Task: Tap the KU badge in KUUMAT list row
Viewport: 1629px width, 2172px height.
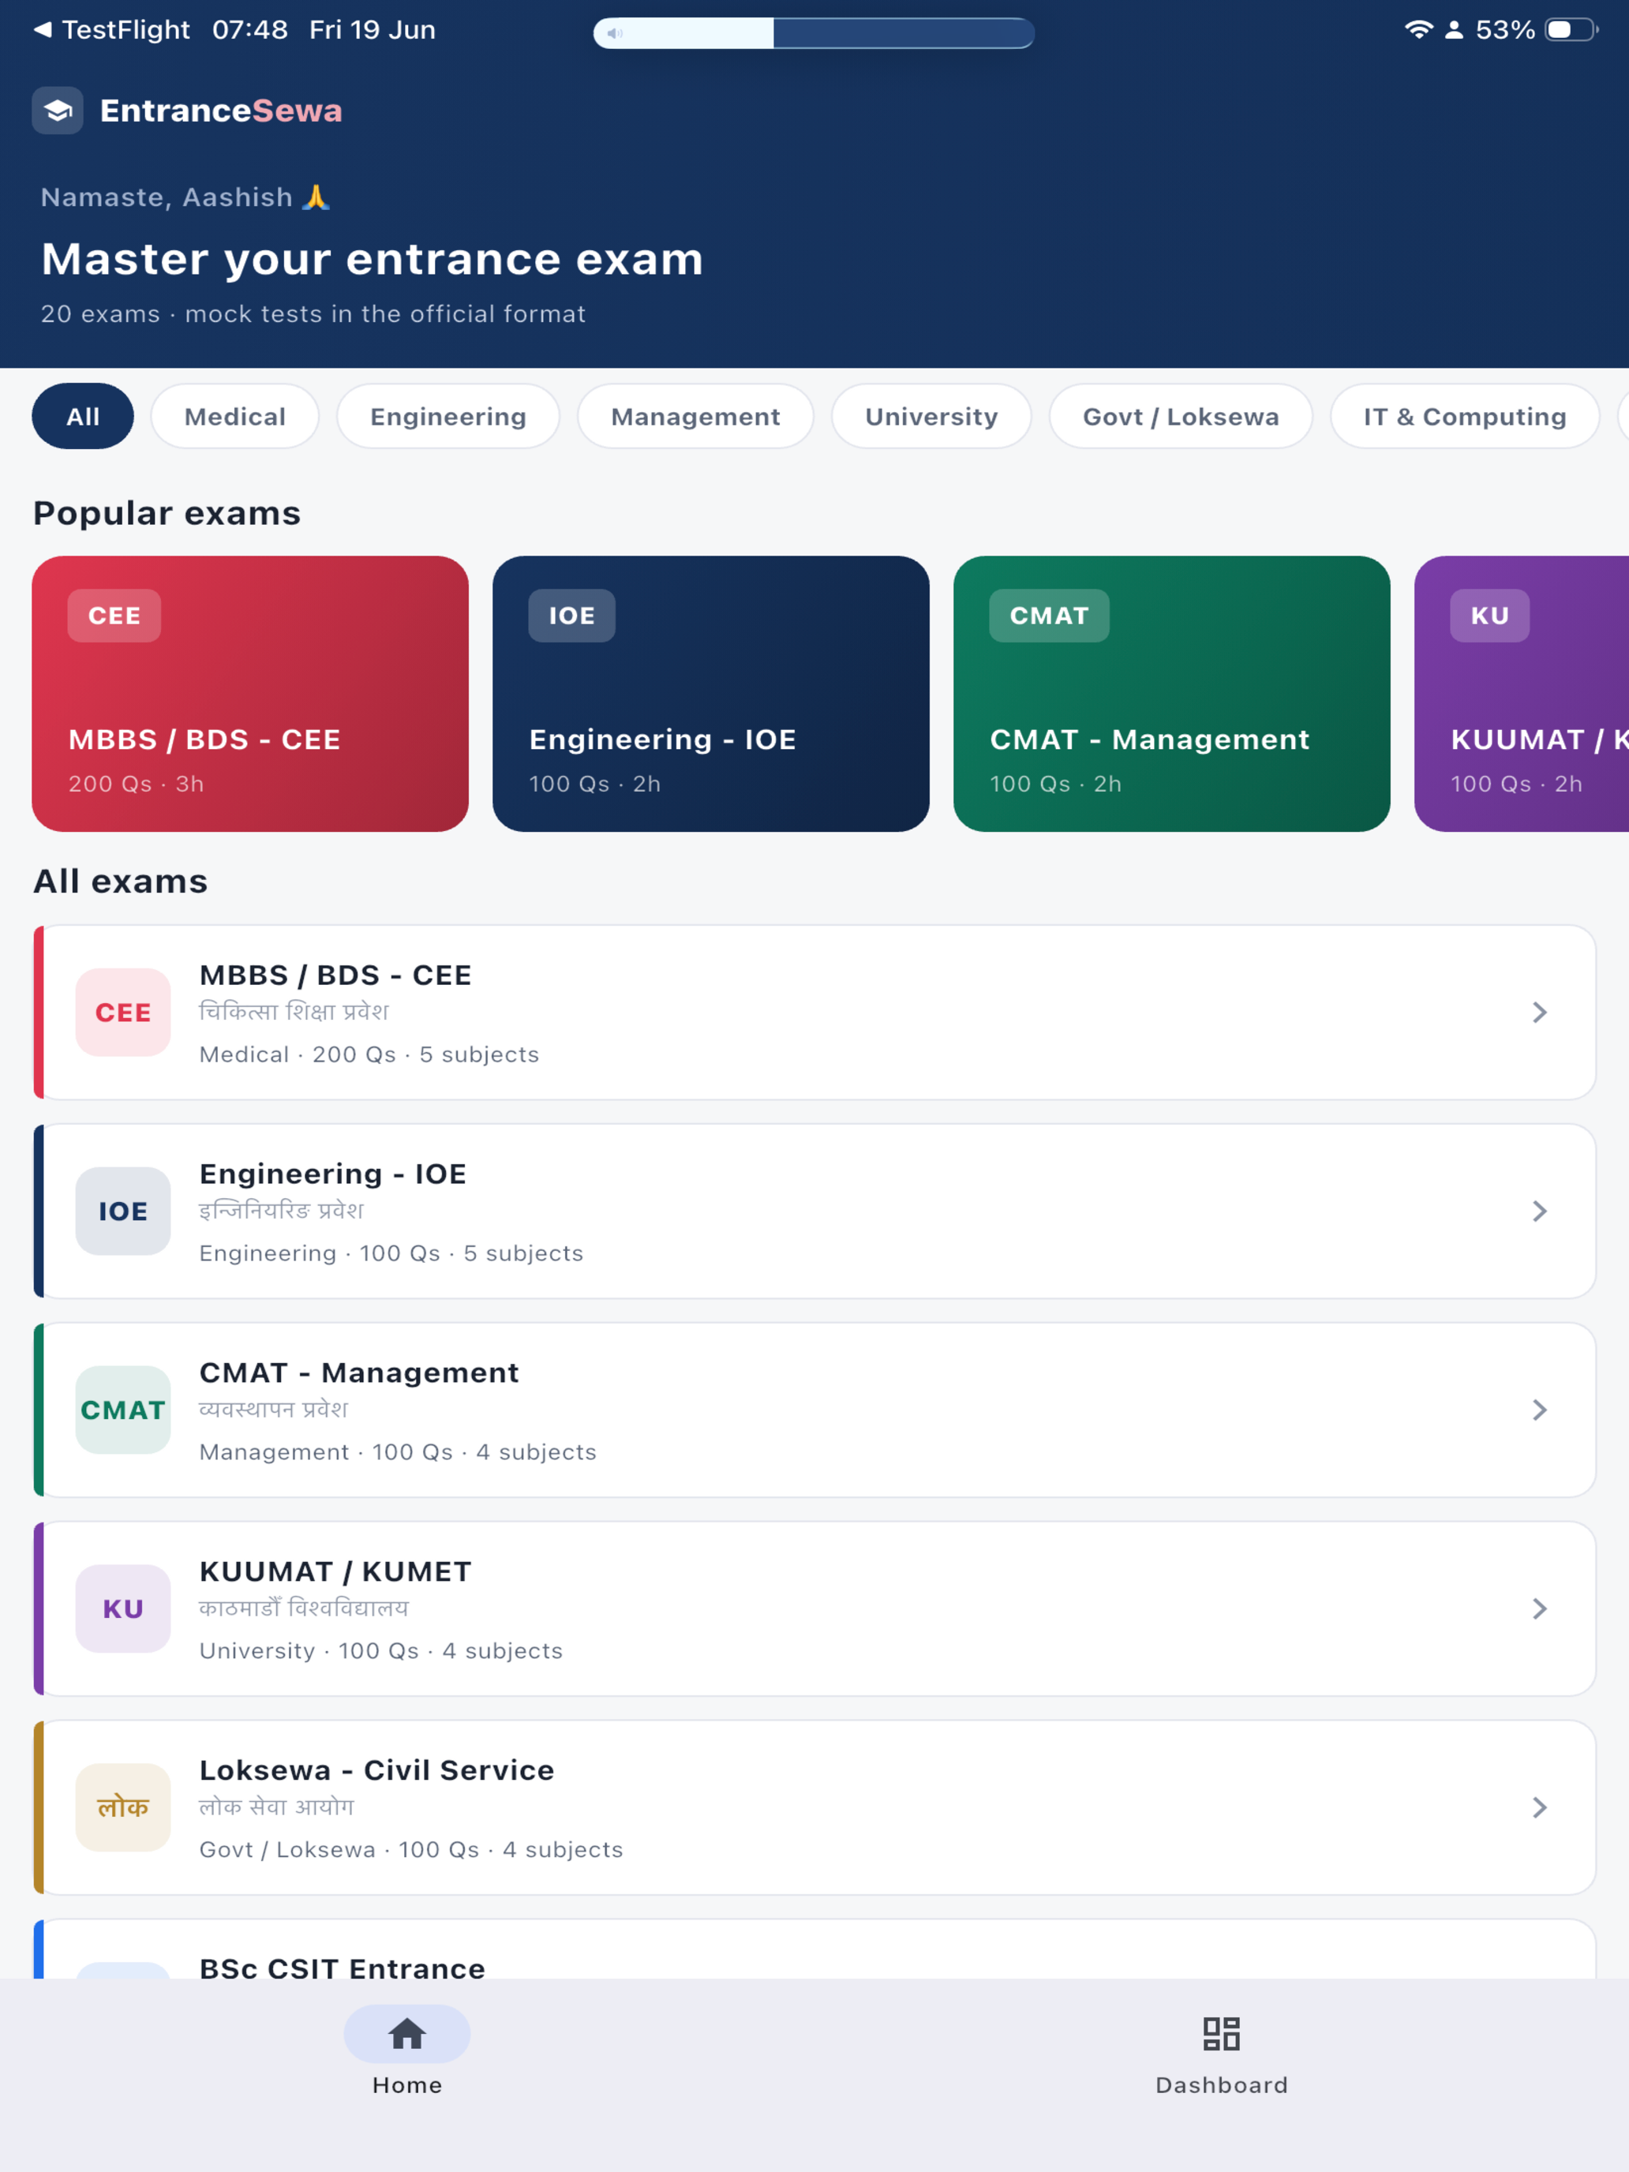Action: pyautogui.click(x=123, y=1608)
